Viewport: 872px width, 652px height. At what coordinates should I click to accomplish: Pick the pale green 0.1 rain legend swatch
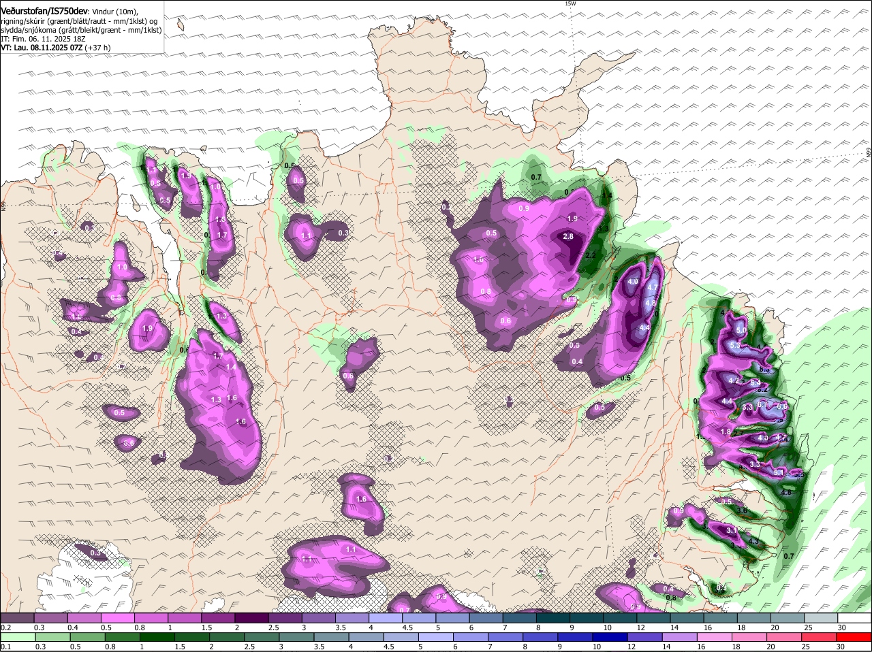(17, 638)
